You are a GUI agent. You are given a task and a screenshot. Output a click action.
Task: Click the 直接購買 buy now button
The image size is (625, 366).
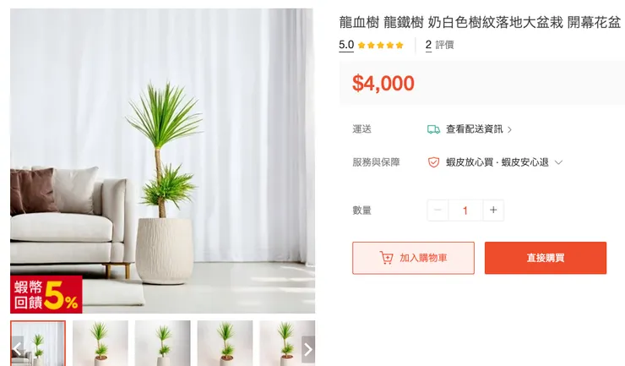tap(546, 258)
